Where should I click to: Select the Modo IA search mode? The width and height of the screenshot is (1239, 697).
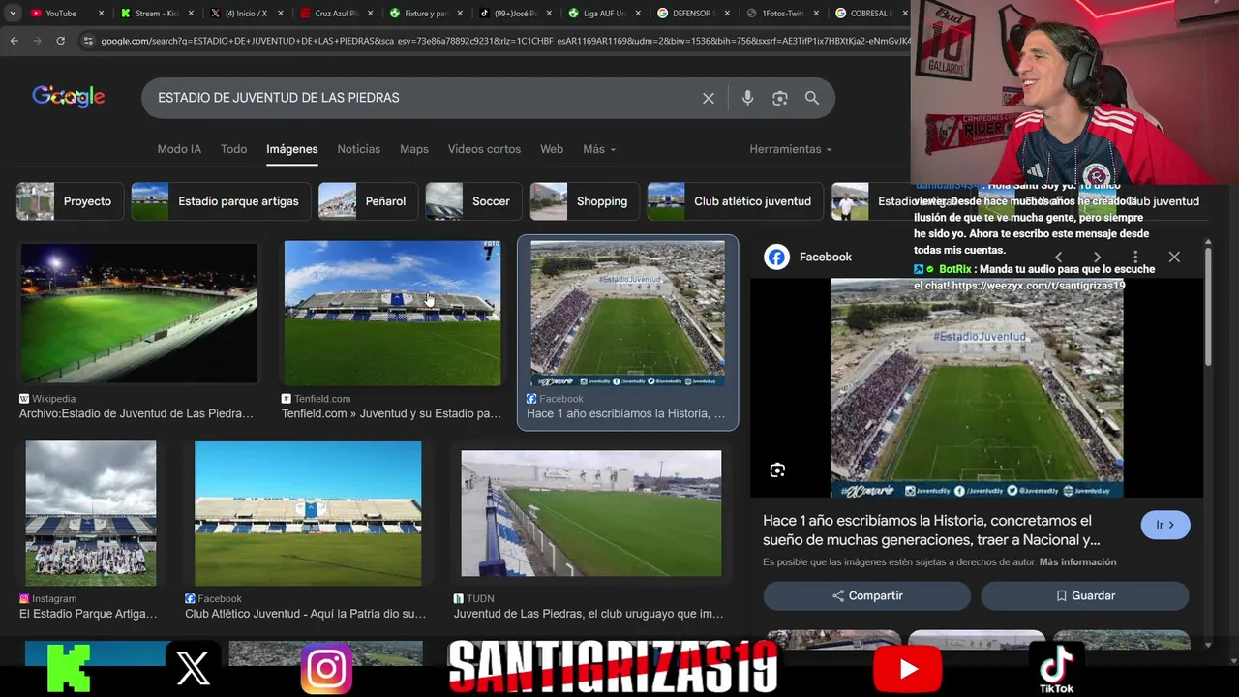[x=179, y=149]
